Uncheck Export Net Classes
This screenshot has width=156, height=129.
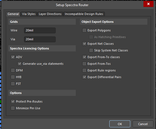(84, 44)
